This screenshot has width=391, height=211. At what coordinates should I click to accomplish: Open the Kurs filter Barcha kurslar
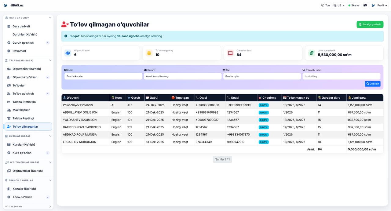(x=103, y=76)
